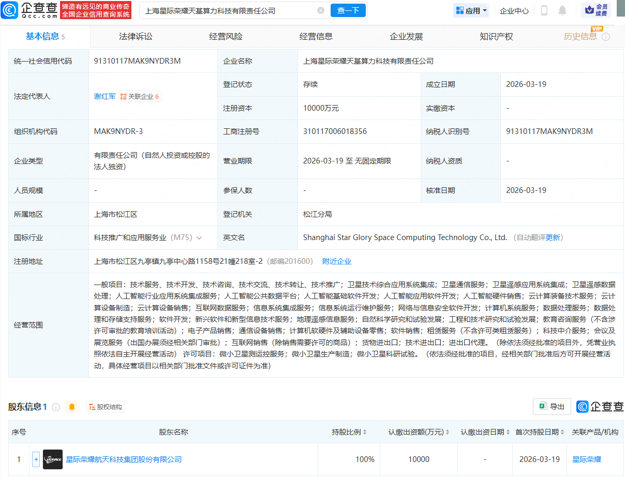The width and height of the screenshot is (625, 477).
Task: Click the info icon beside 股东信息
Action: tap(55, 407)
